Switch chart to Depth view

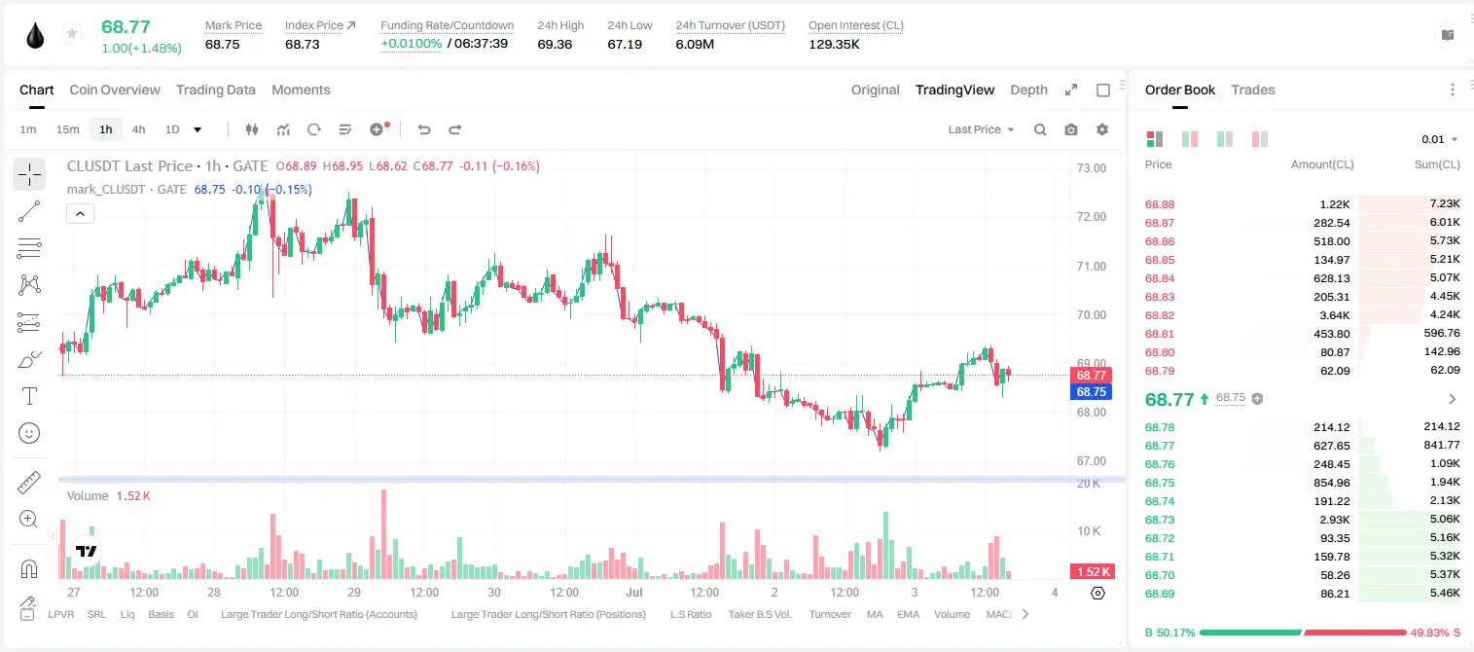point(1028,90)
